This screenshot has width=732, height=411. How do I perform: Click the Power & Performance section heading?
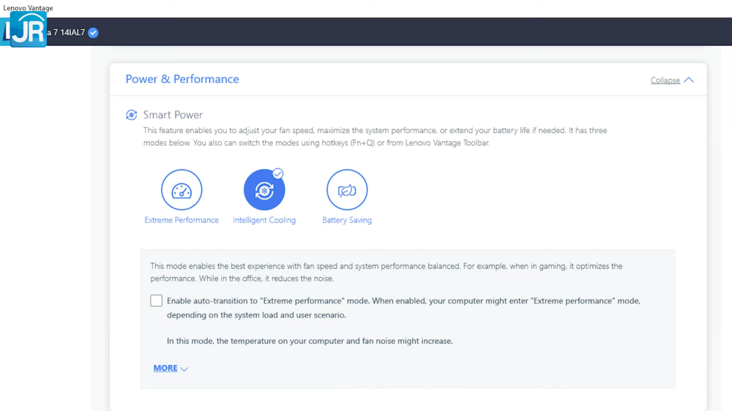click(x=182, y=79)
